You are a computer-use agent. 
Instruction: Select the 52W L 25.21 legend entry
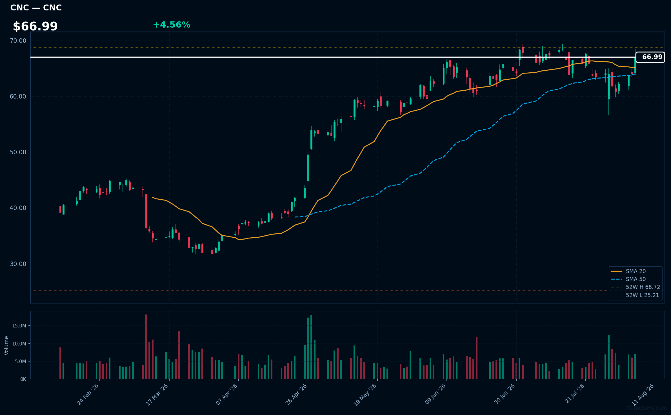tap(635, 295)
